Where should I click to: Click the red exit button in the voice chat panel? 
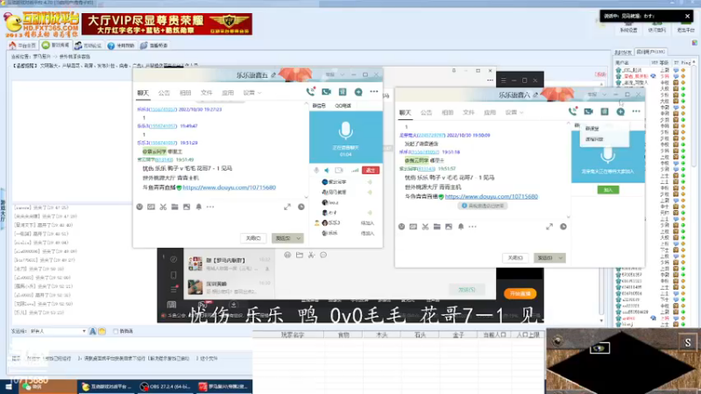click(371, 170)
